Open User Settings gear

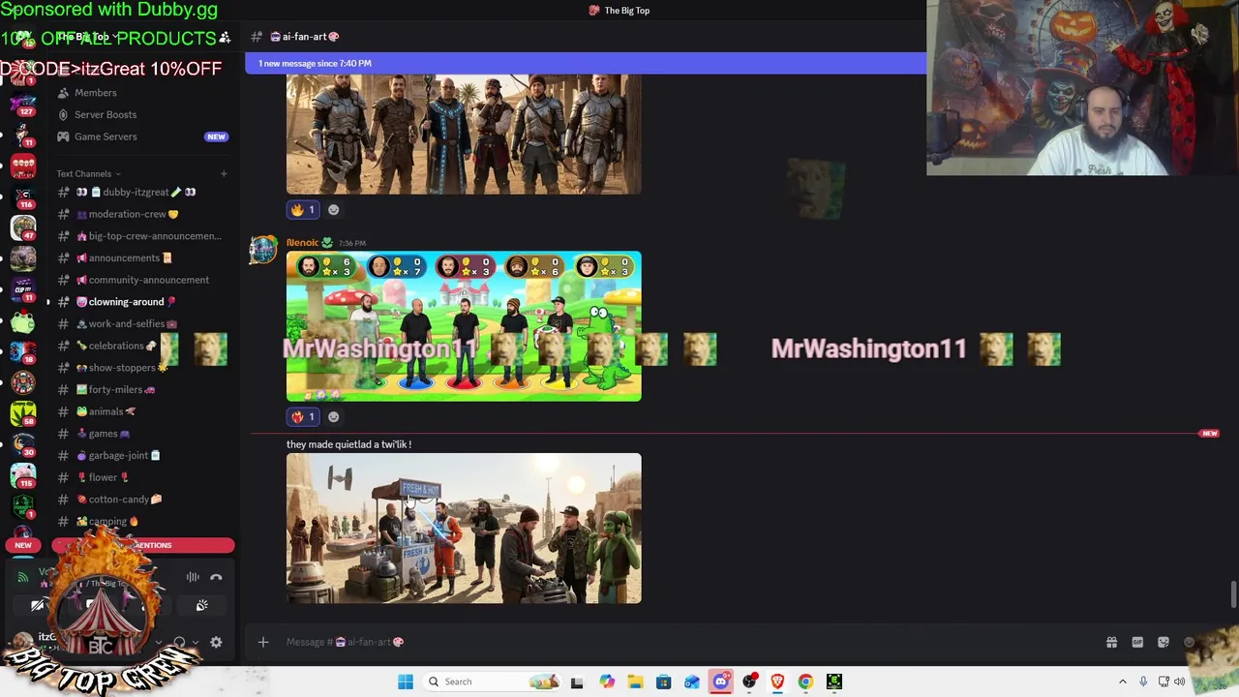click(x=216, y=643)
